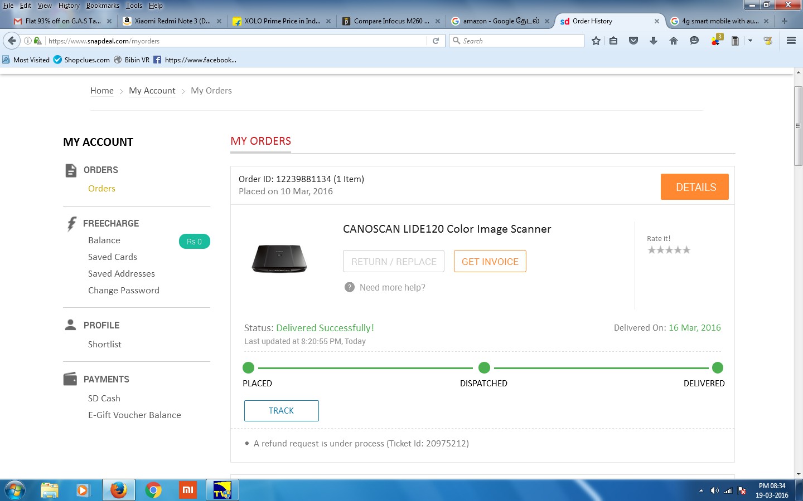Open the Bookmarks menu

[x=103, y=6]
